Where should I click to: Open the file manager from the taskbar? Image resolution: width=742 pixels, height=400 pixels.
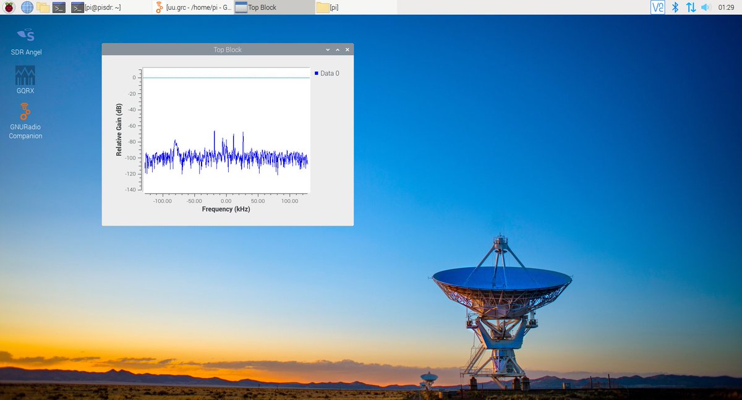tap(41, 7)
